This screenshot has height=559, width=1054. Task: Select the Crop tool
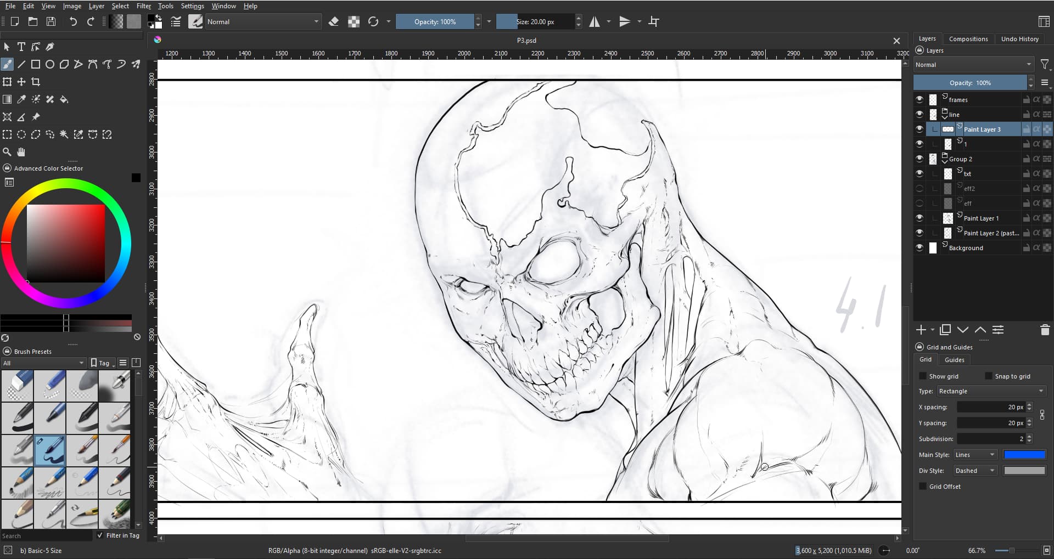coord(36,82)
